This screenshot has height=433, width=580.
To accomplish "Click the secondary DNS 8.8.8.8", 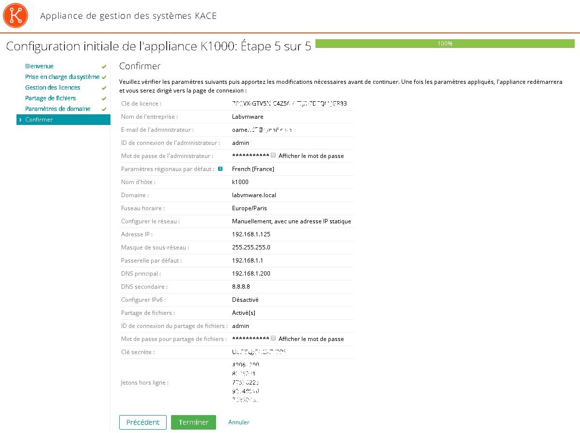I will coord(241,287).
